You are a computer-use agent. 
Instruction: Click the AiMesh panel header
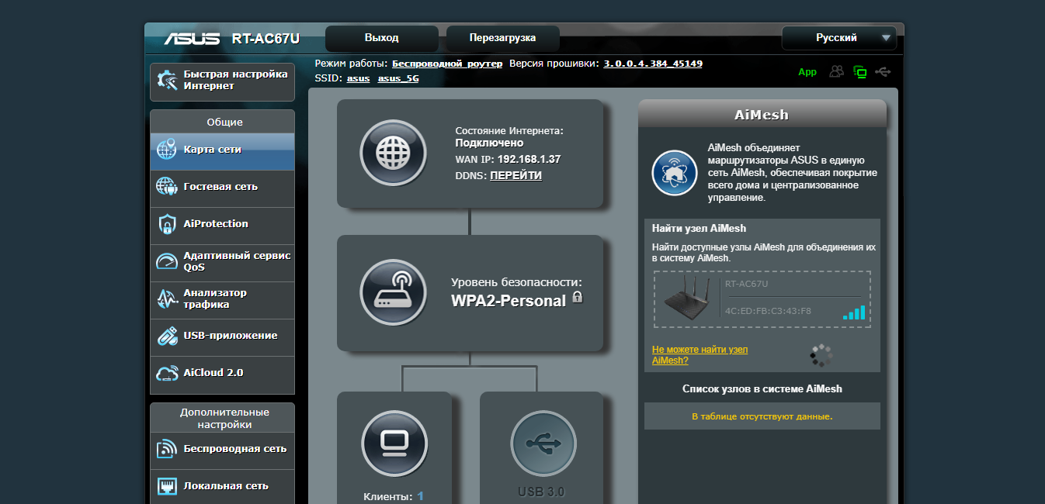(762, 114)
